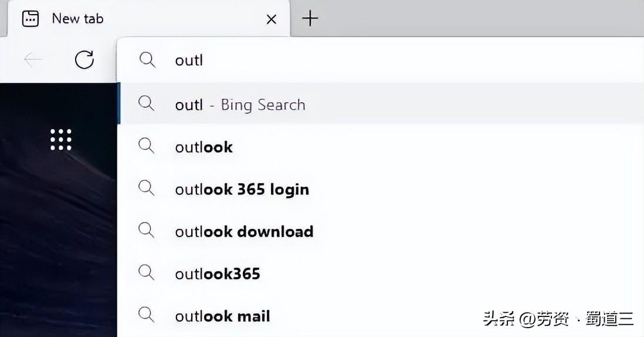Viewport: 644px width, 337px height.
Task: Close the New tab tab
Action: coord(272,19)
